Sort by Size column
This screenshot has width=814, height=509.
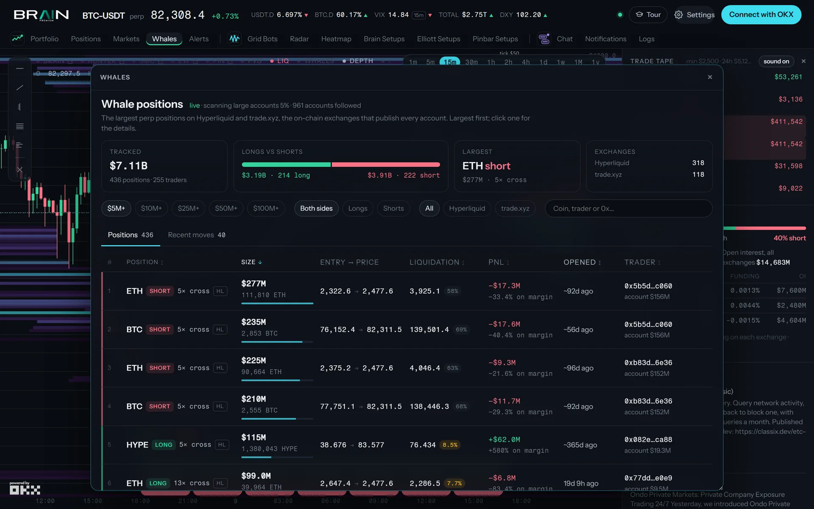(251, 262)
